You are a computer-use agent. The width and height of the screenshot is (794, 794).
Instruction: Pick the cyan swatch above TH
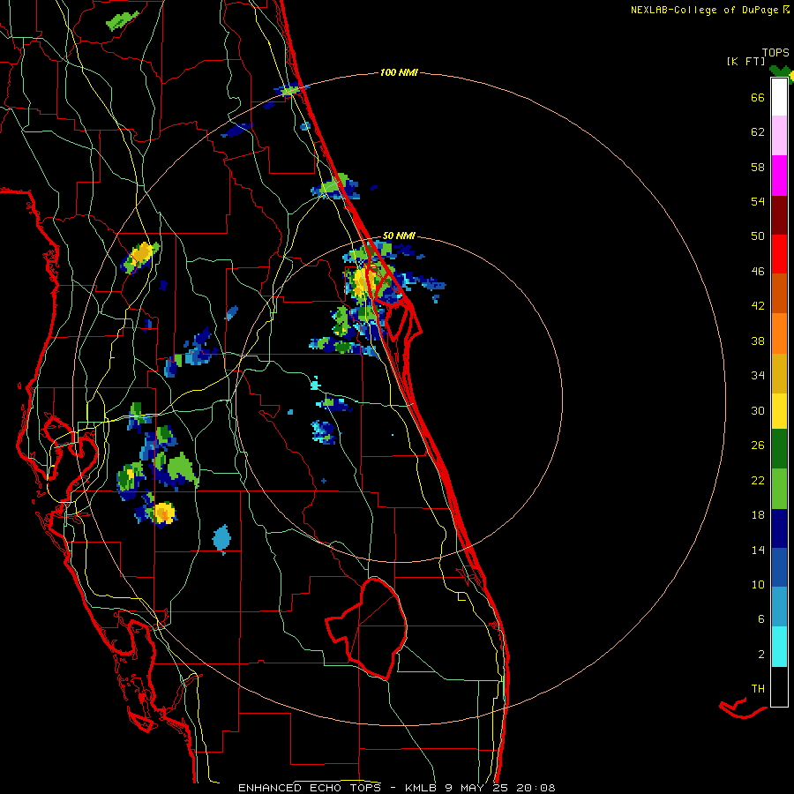pyautogui.click(x=779, y=647)
